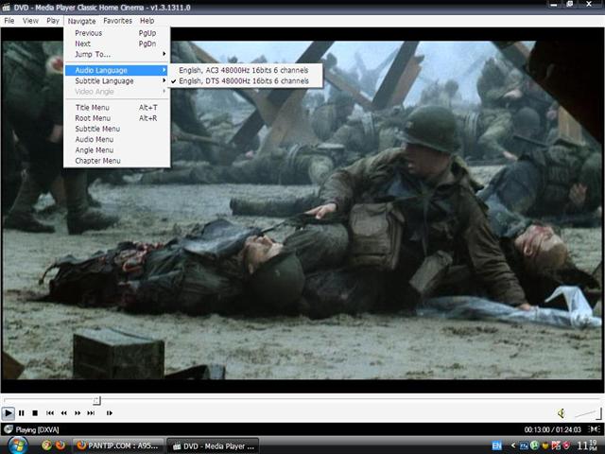Click the Chrome-like quick launch icon
Image resolution: width=605 pixels, height=454 pixels.
tap(46, 445)
